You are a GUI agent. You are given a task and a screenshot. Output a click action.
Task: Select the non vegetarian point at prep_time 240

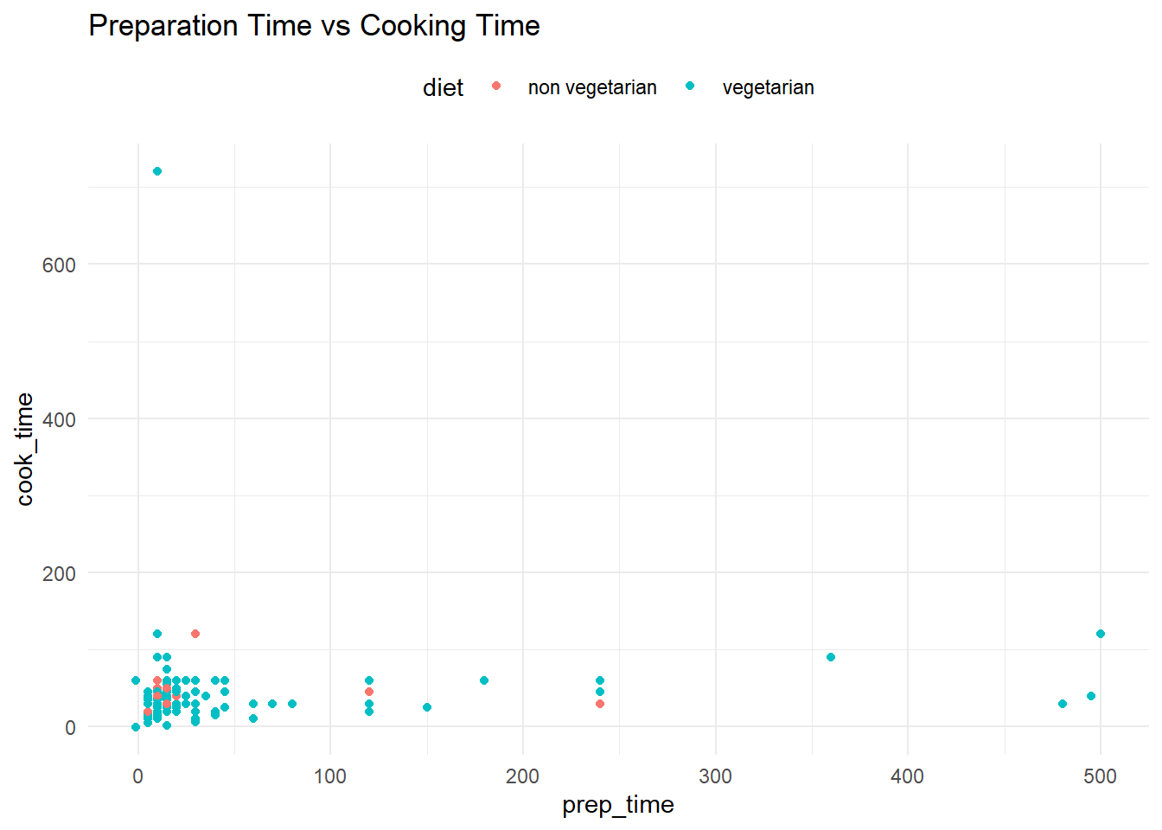coord(600,704)
